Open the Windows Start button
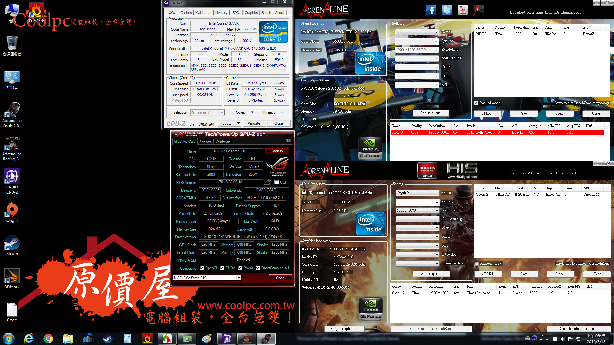Screen dimensions: 614x345 pos(9,339)
